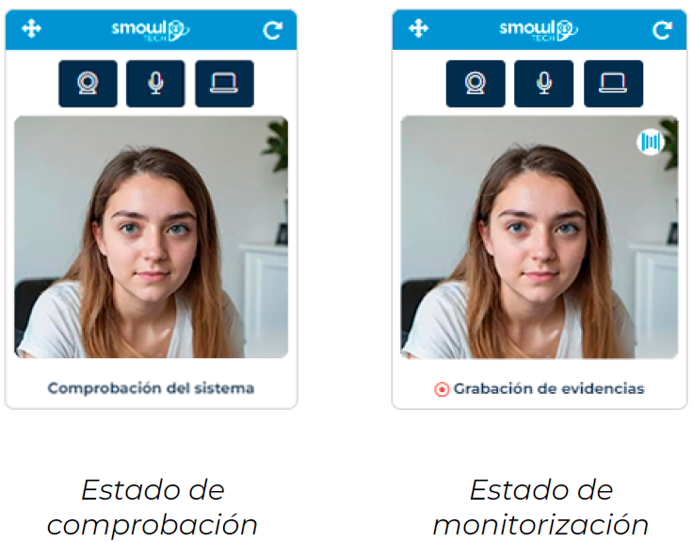Click the "Comprobación del sistema" status text
The width and height of the screenshot is (693, 542).
[x=151, y=388]
